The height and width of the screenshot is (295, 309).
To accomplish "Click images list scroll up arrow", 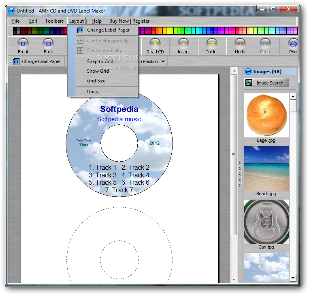I will tap(293, 96).
